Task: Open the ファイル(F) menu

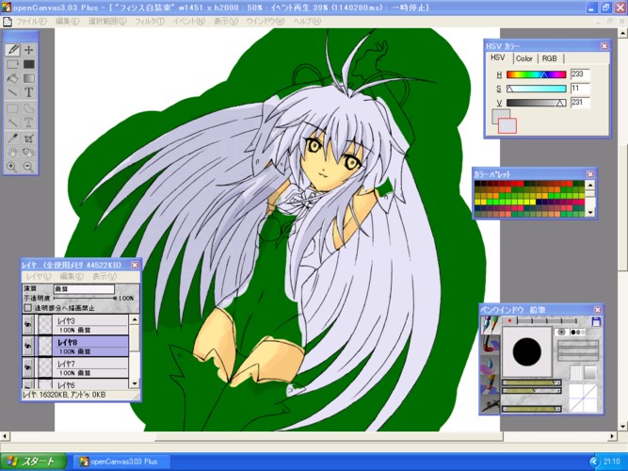Action: tap(31, 22)
